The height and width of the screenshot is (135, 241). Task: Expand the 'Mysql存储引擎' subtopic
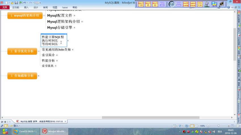coord(74,28)
